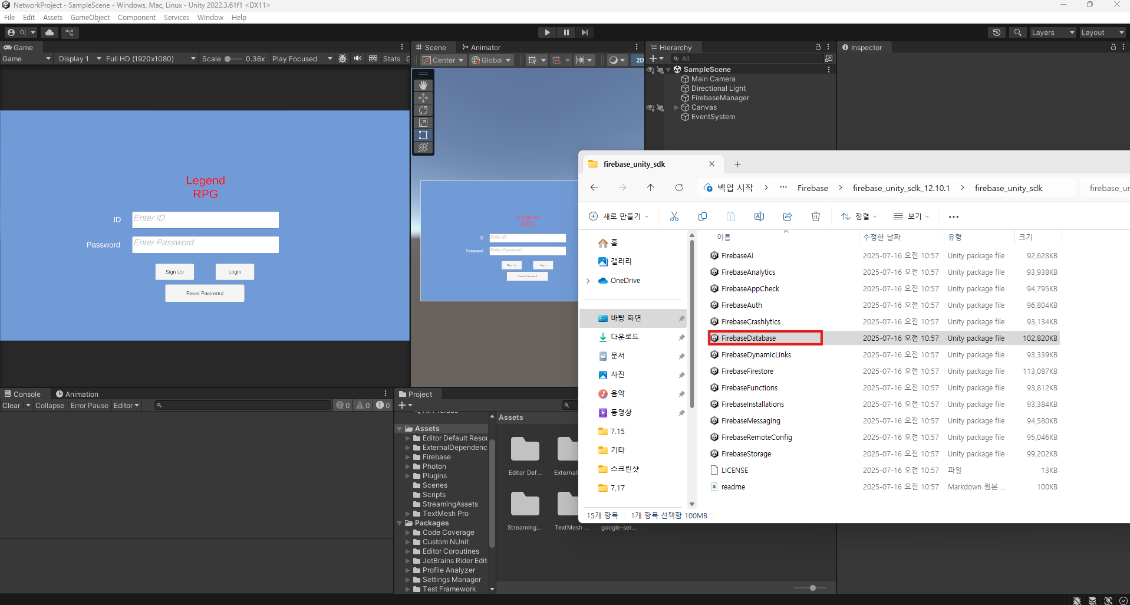Image resolution: width=1130 pixels, height=605 pixels.
Task: Click the Hierarchy plus create button
Action: click(656, 58)
